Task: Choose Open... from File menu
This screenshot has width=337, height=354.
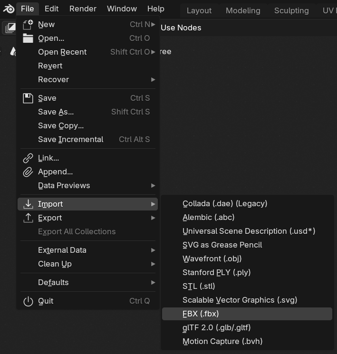Action: [x=87, y=38]
